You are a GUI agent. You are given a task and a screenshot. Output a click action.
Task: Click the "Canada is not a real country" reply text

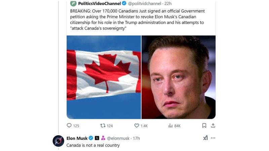coord(93,145)
